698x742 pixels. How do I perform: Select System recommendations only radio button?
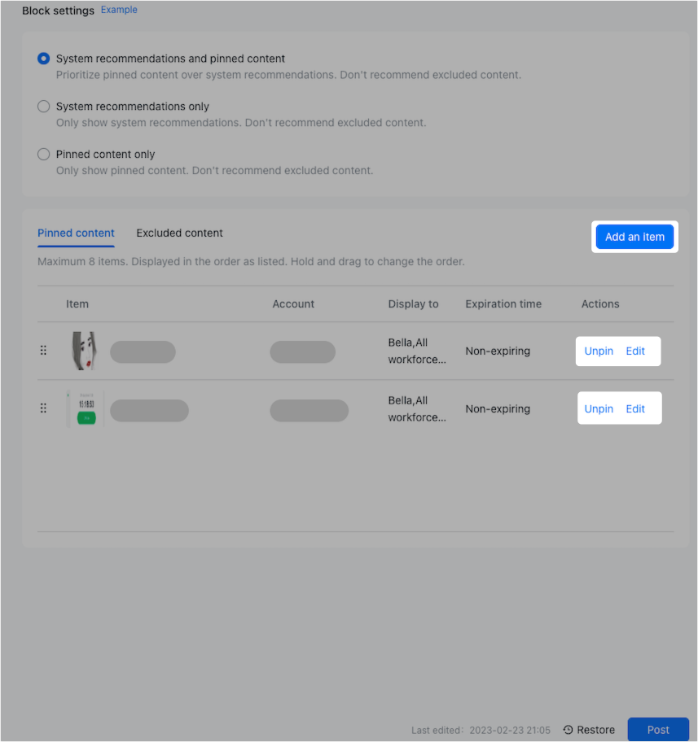click(x=44, y=107)
